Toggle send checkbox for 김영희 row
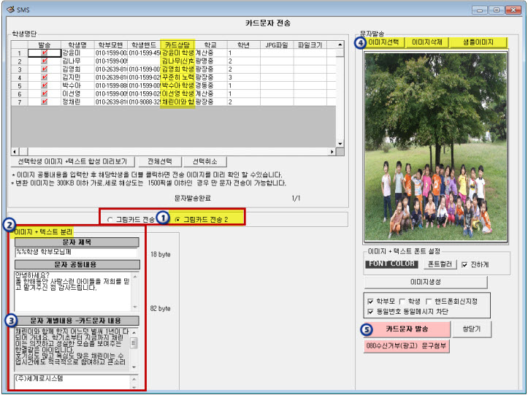This screenshot has height=395, width=528. 45,69
